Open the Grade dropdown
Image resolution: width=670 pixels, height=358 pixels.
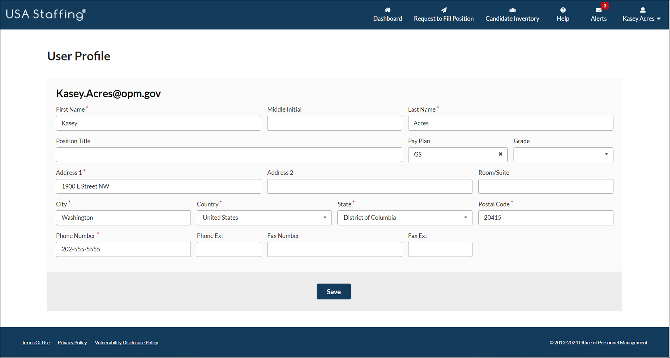tap(606, 154)
